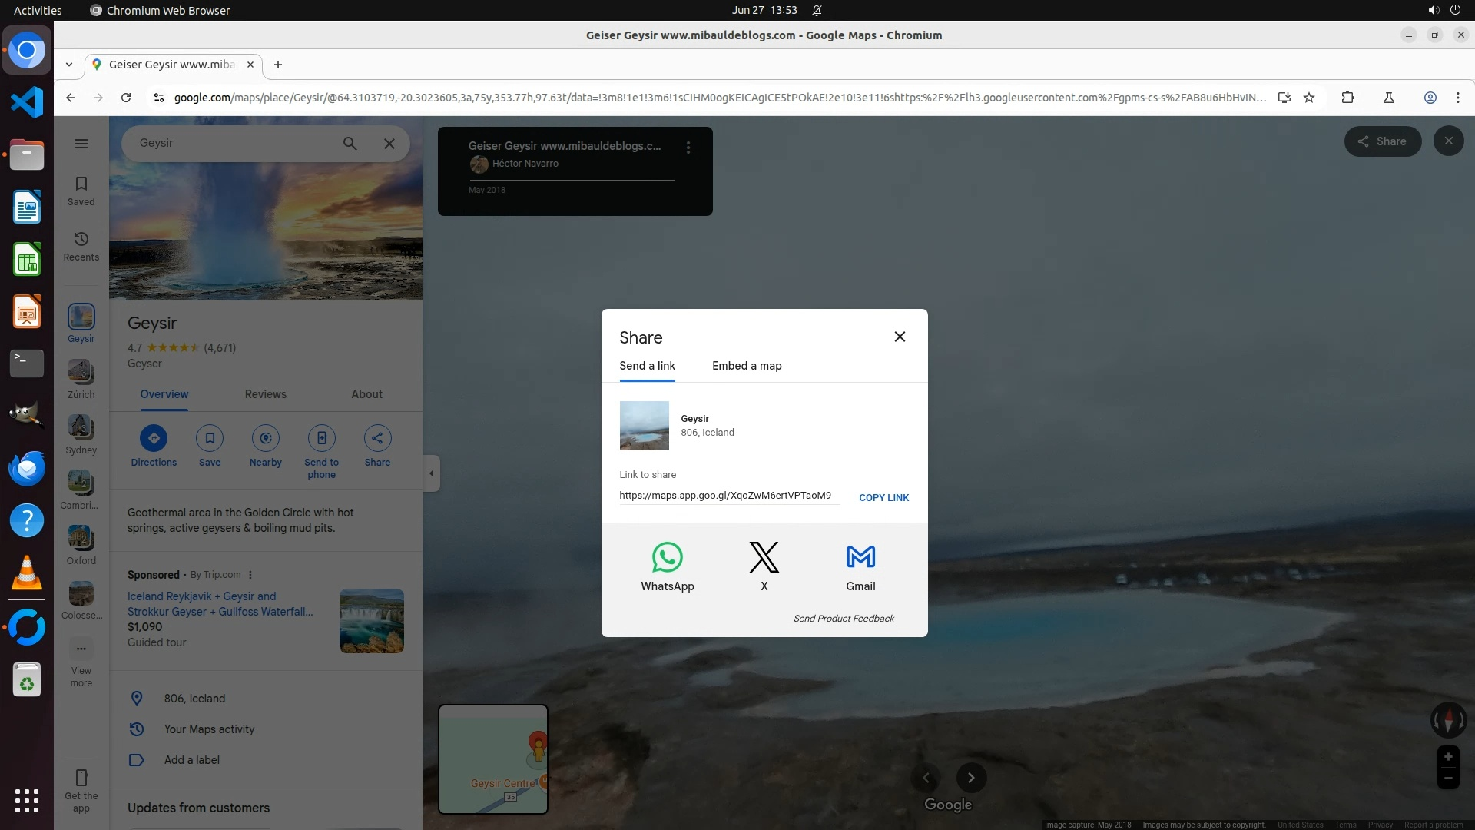Share the location through Gmail
The height and width of the screenshot is (830, 1475).
[x=860, y=558]
